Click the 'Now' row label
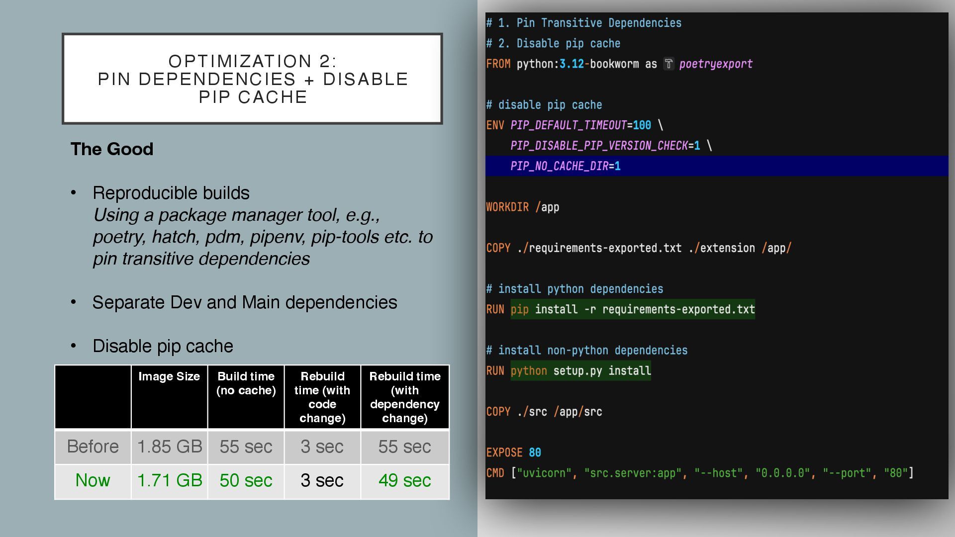 93,480
